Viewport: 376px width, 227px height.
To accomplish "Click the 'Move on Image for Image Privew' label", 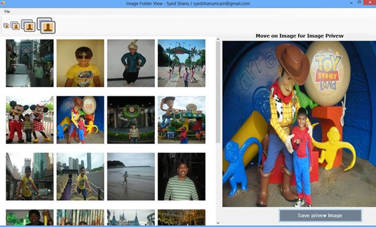I will pos(300,36).
